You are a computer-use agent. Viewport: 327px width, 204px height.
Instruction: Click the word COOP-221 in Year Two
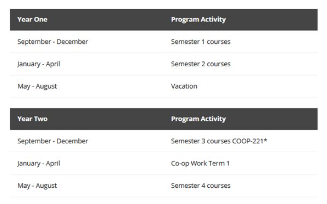pyautogui.click(x=248, y=141)
